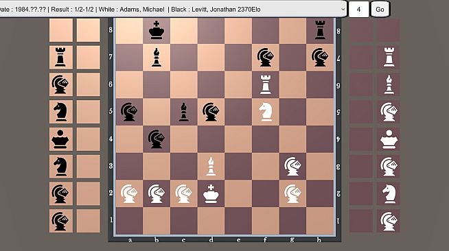Screen dimensions: 449x251
Task: Select the black helmet pawn on h7
Action: click(x=320, y=58)
